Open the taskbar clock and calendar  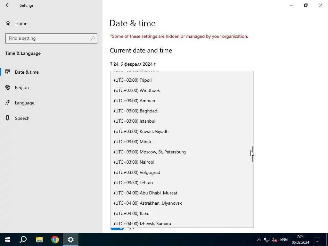[300, 240]
